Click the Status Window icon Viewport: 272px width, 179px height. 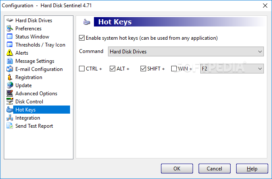[9, 36]
